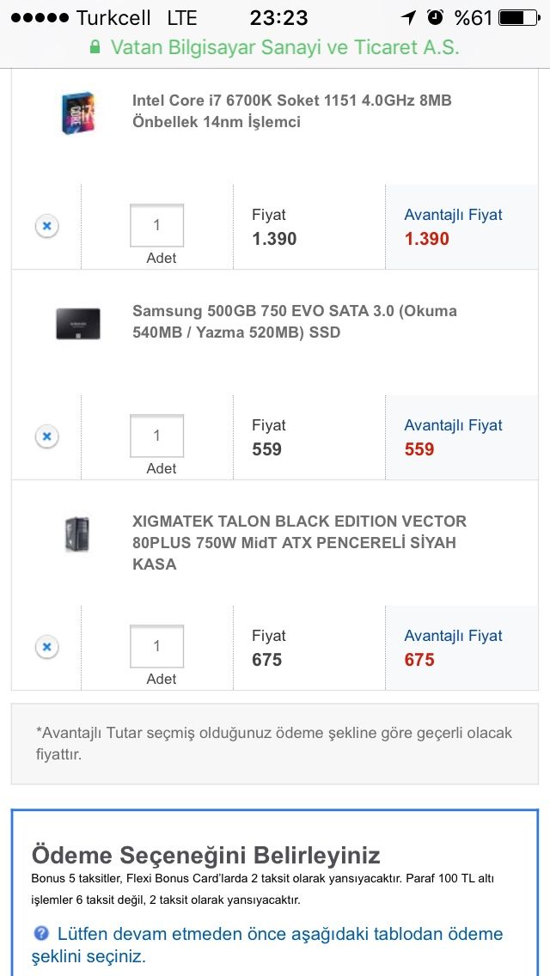Tap the green SSL padlock icon
The image size is (550, 976).
[95, 47]
